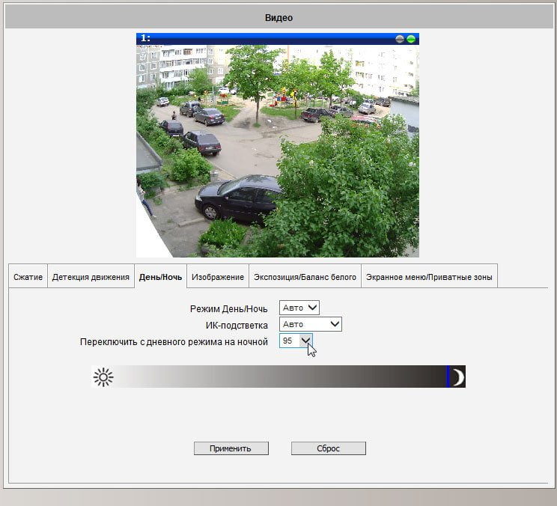The width and height of the screenshot is (557, 506).
Task: Open the Экспозиция/Баланс белого tab
Action: 305,277
